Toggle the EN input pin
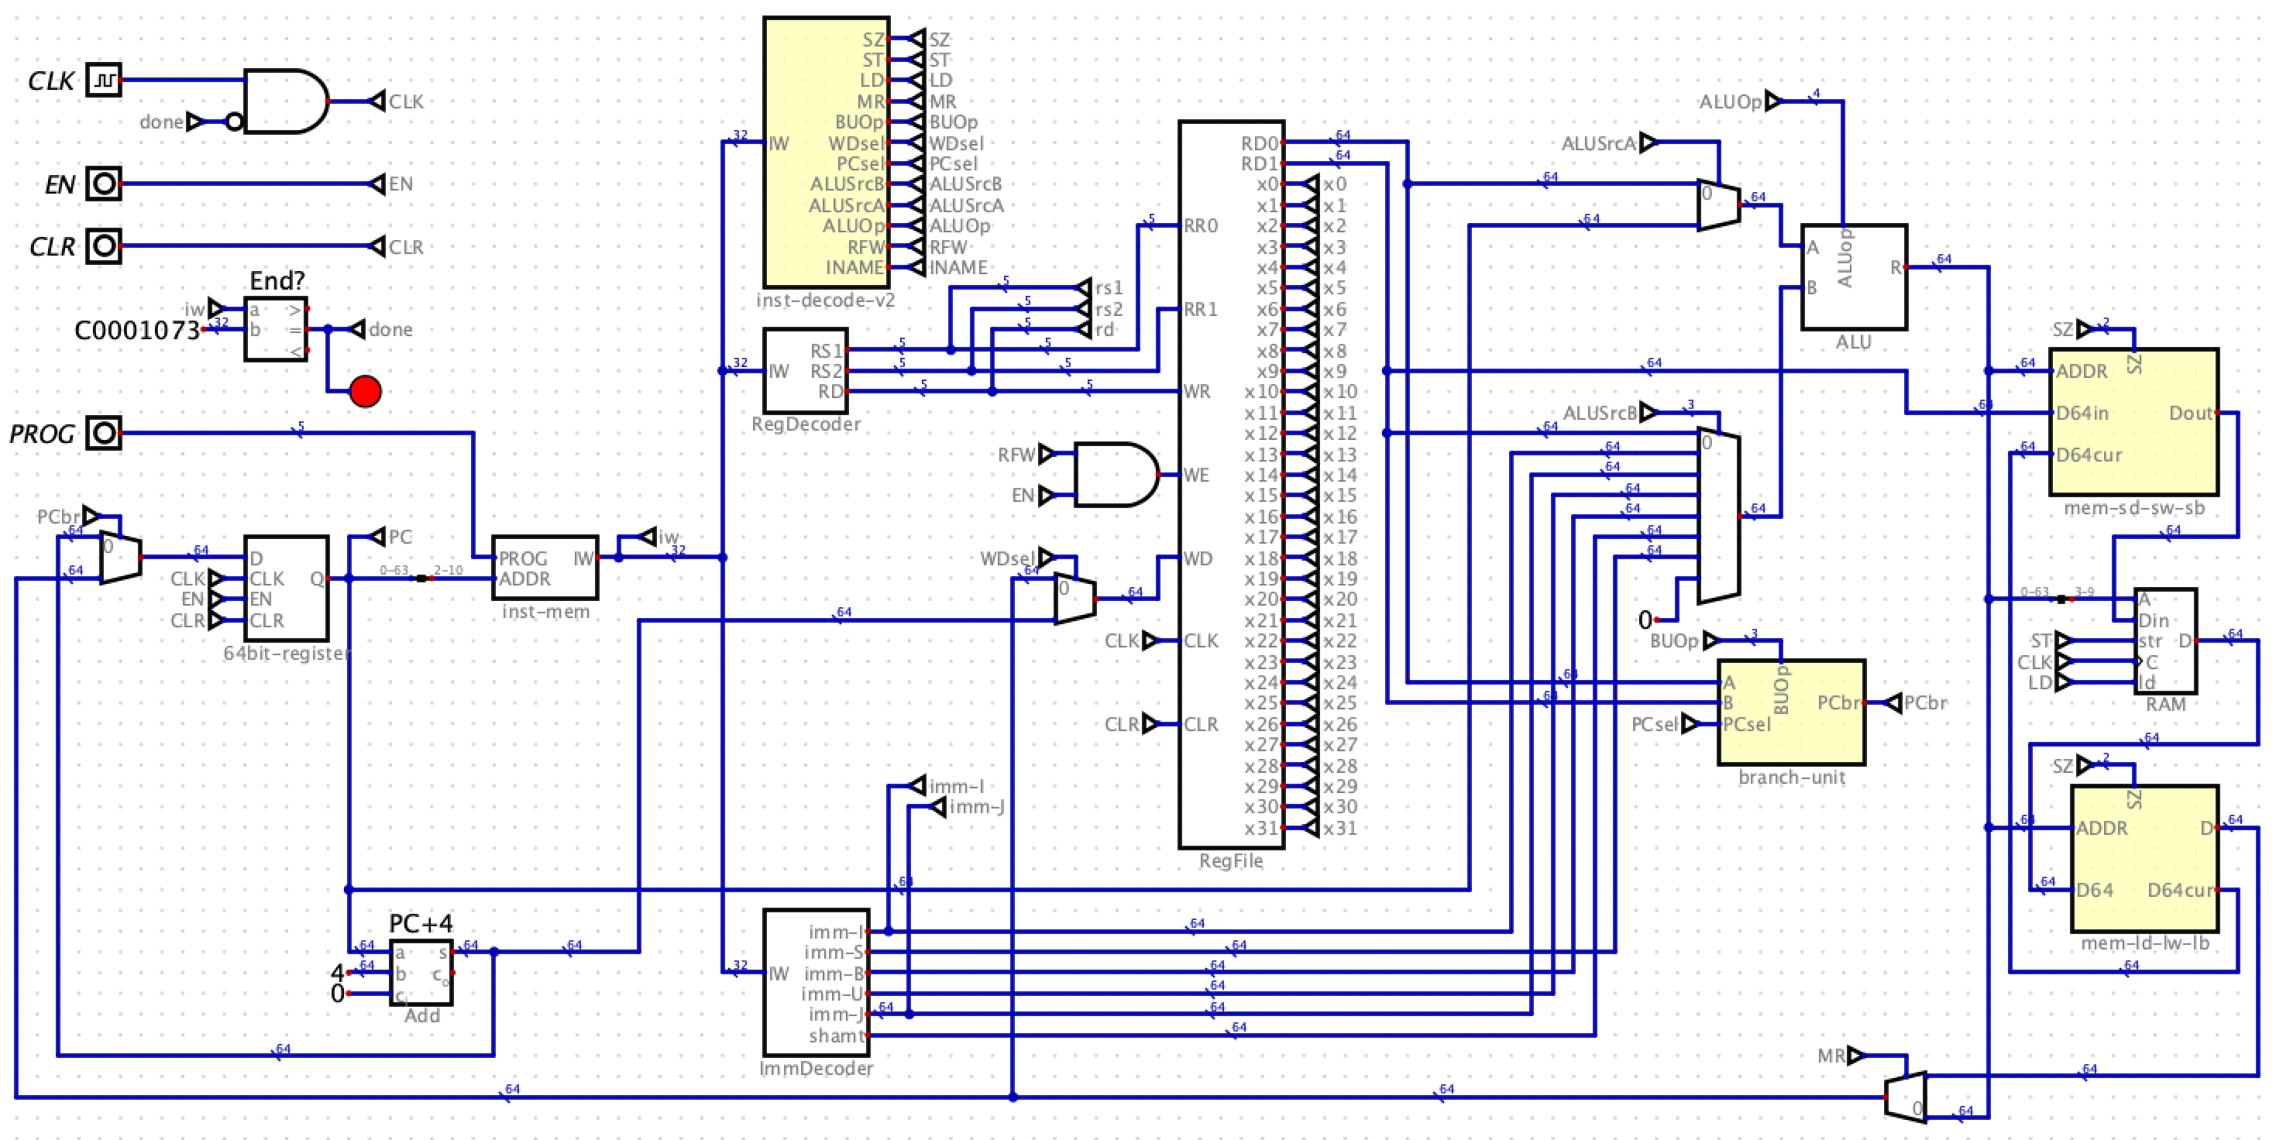The height and width of the screenshot is (1140, 2276). tap(105, 185)
